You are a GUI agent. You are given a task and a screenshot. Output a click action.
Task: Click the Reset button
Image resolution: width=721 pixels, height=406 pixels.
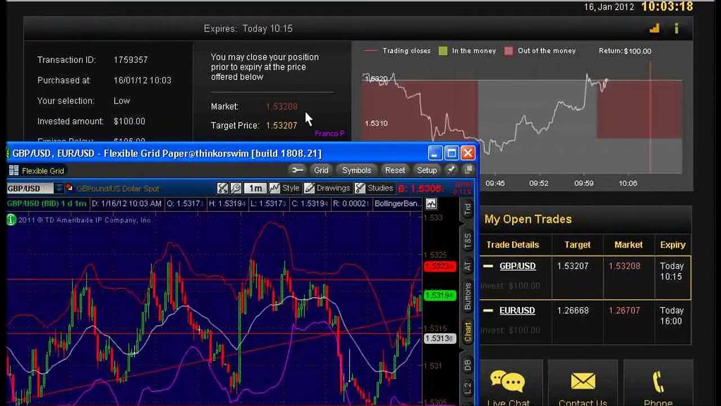tap(395, 170)
